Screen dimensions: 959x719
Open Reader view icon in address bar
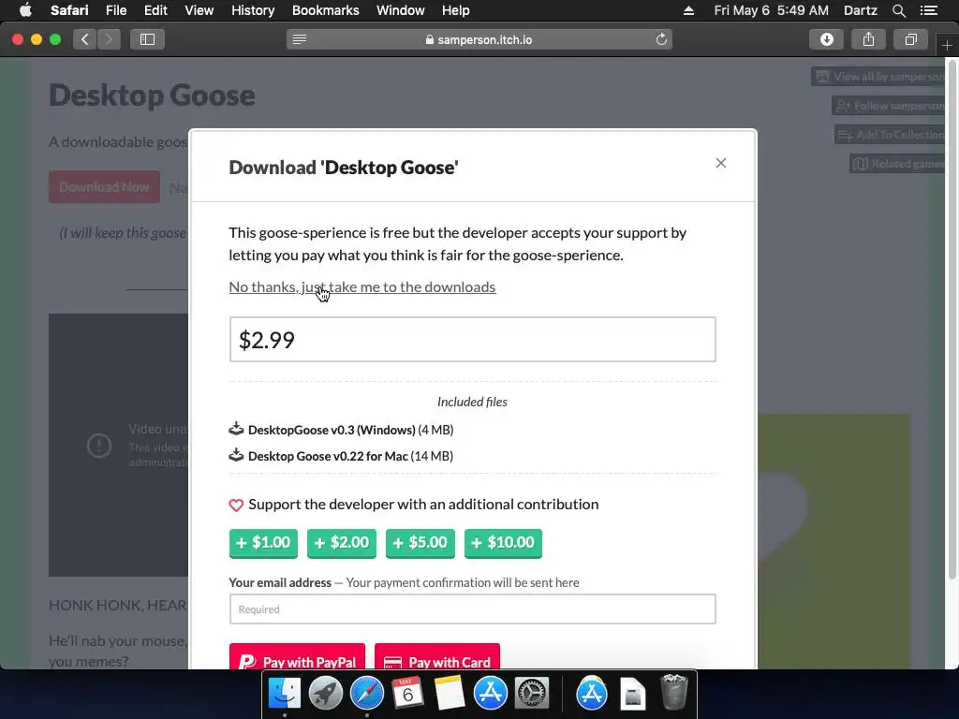click(300, 39)
